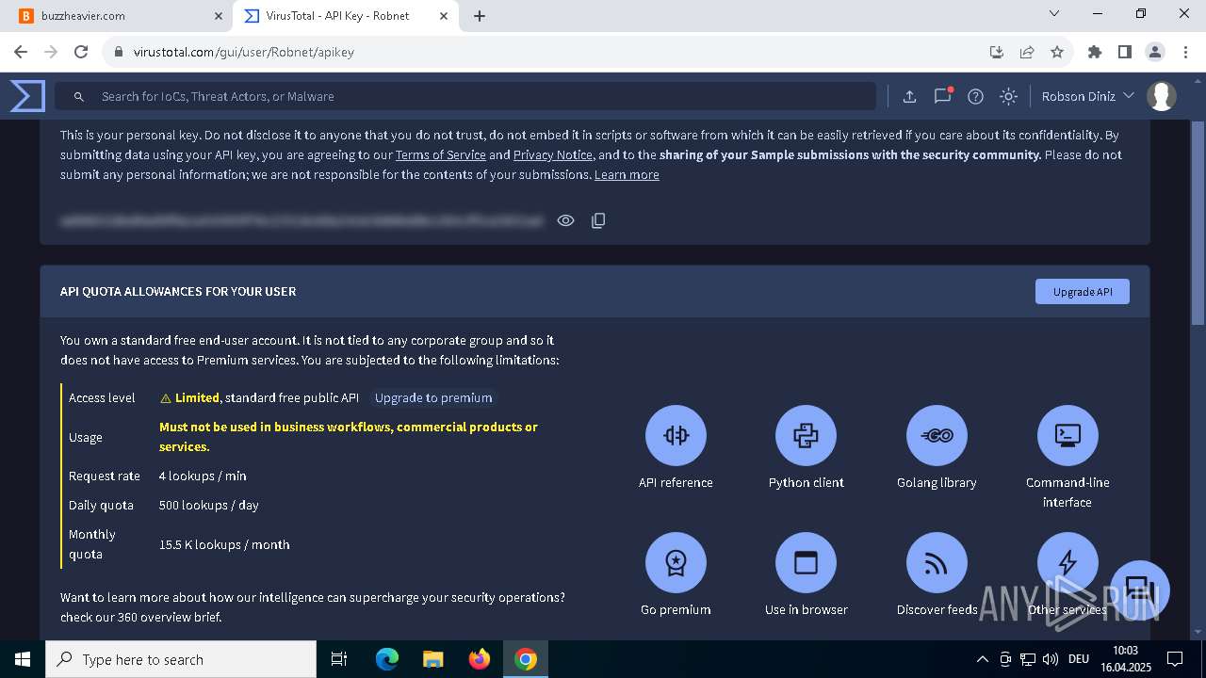1206x678 pixels.
Task: Click the user avatar picture
Action: (x=1162, y=96)
